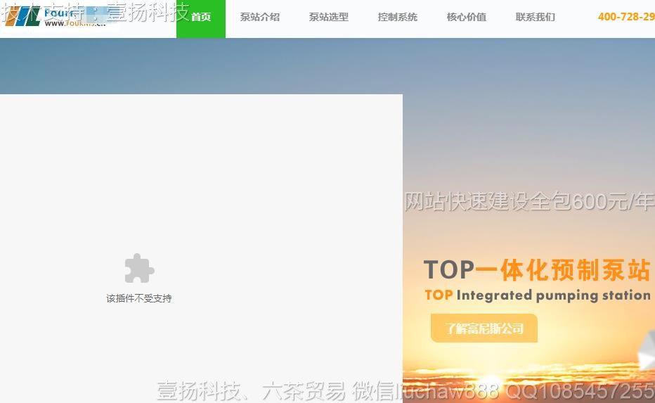Click the www.fournis.cn URL under the logo
The height and width of the screenshot is (403, 655).
pyautogui.click(x=74, y=23)
